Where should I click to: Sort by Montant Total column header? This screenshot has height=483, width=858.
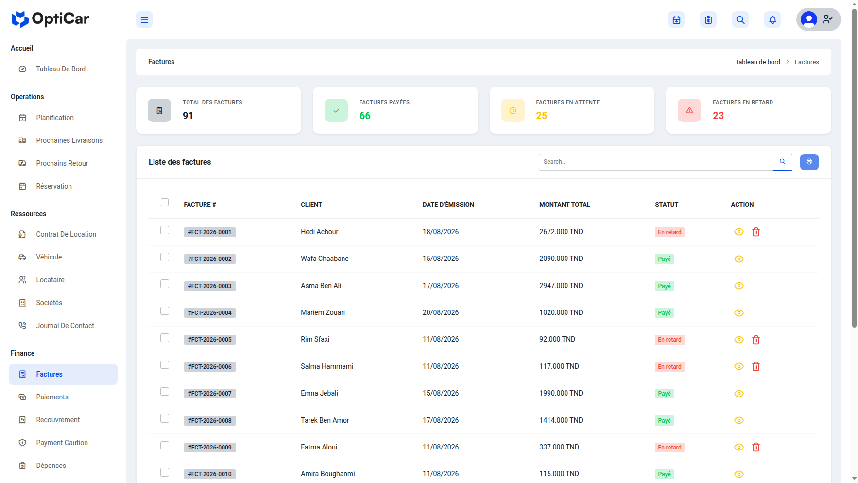pyautogui.click(x=565, y=205)
